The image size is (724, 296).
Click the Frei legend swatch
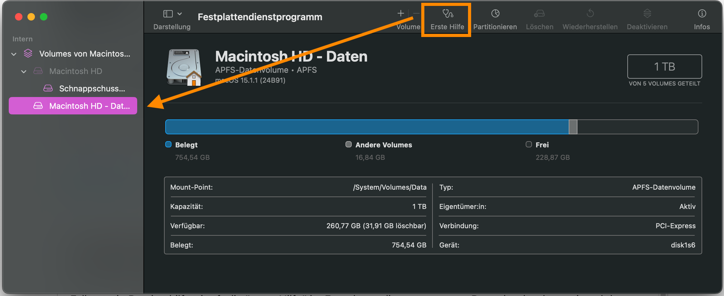pos(529,144)
